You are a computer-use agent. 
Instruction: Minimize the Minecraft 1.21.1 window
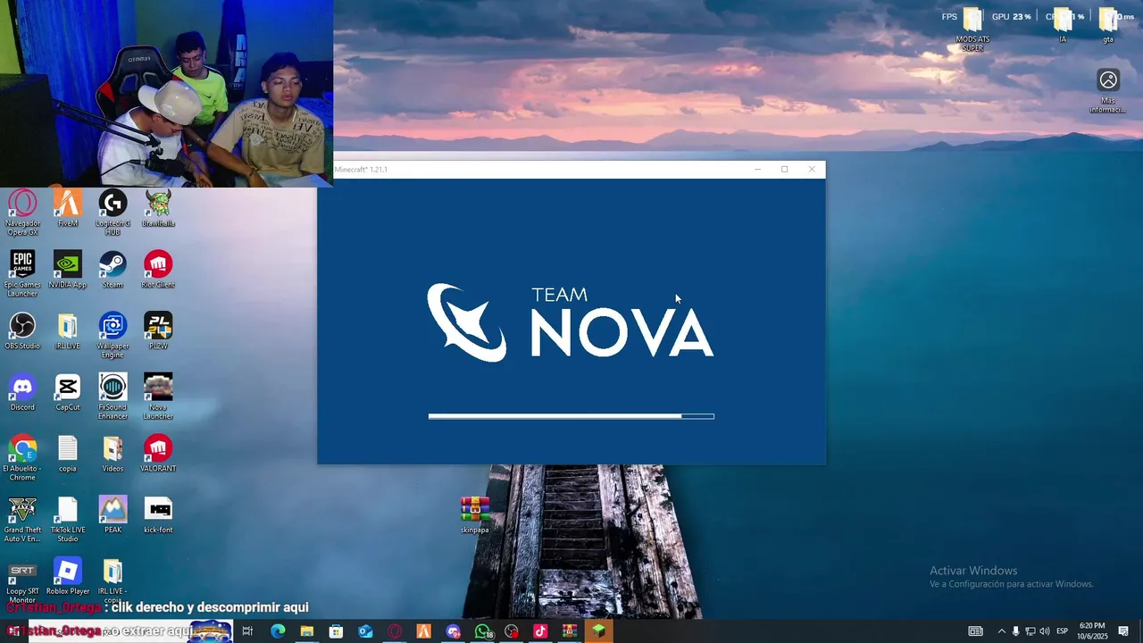[x=757, y=170]
